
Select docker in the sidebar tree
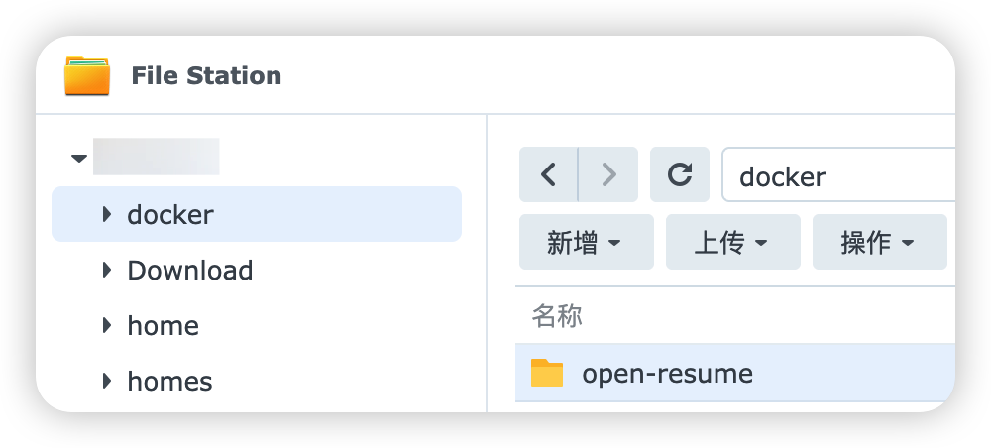170,215
